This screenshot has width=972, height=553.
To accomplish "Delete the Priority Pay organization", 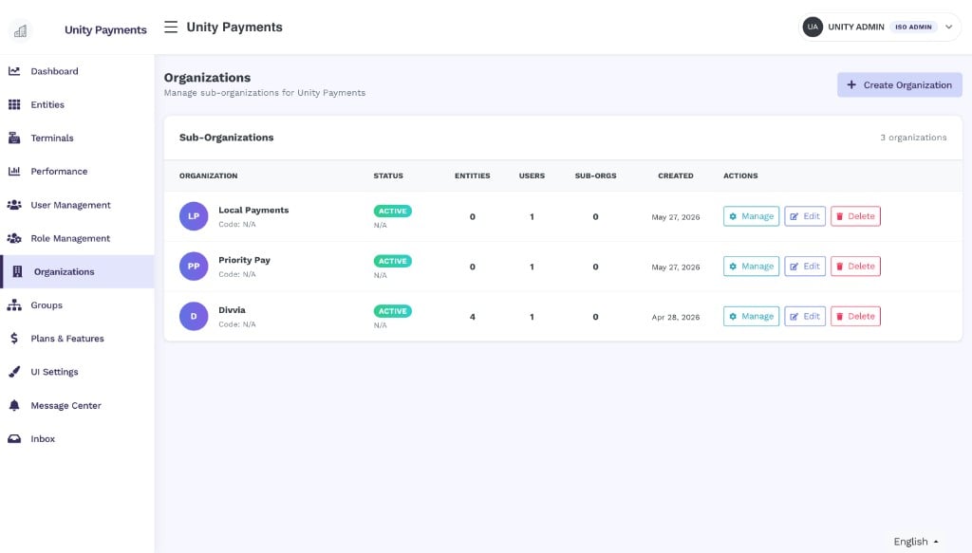I will click(x=855, y=267).
